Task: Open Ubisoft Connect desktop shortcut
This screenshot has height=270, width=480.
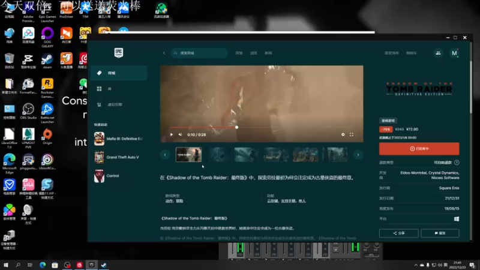Action: coord(47,161)
